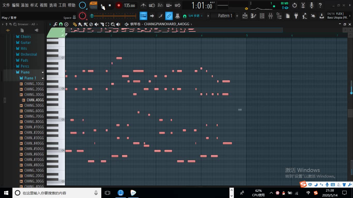Start recording with the red record button
Screen dimensions: 353x198
(x=119, y=5)
